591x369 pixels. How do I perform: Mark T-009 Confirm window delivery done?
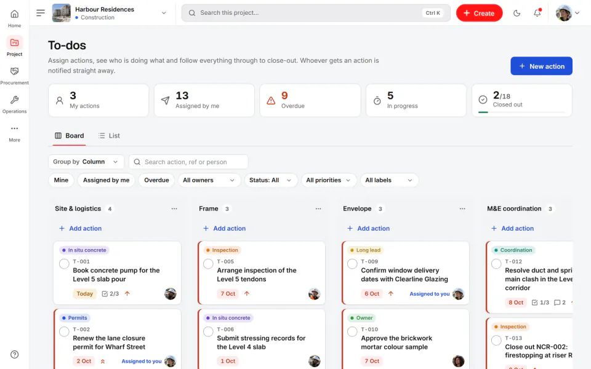[x=352, y=264]
